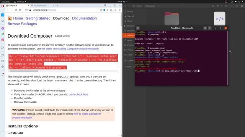Open Music in the Files sidebar

point(129,40)
